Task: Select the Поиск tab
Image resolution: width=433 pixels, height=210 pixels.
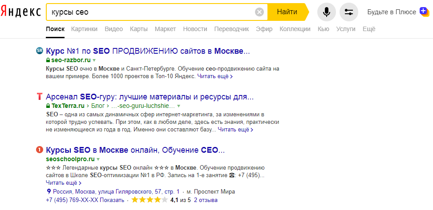Action: [55, 29]
